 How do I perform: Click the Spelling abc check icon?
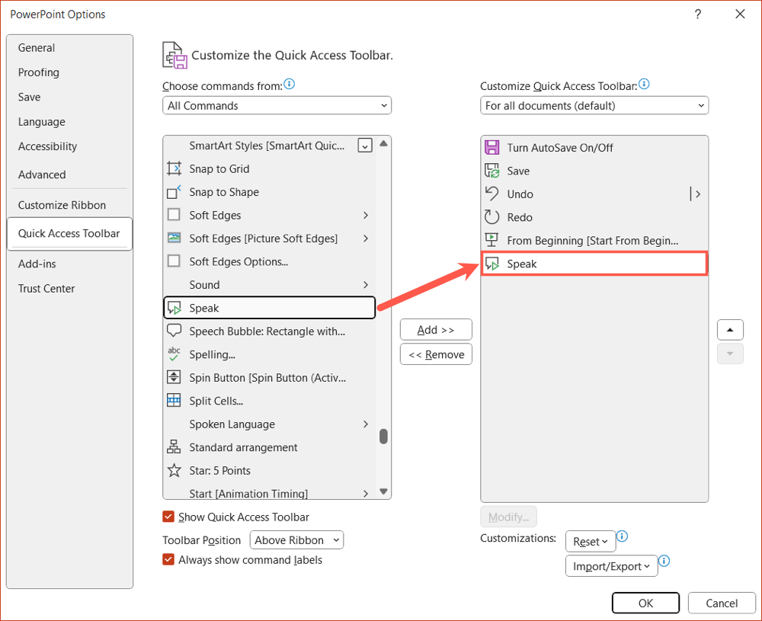pyautogui.click(x=174, y=354)
